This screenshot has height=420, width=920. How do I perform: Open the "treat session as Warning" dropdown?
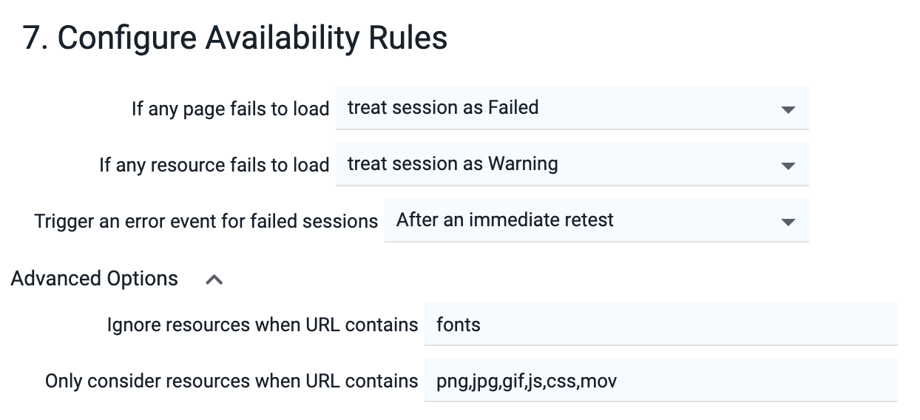pos(572,164)
